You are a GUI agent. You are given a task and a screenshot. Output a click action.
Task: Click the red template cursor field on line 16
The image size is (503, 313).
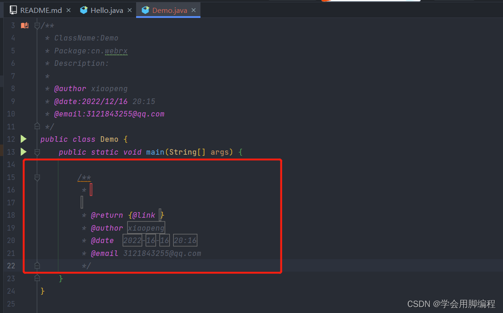point(91,189)
